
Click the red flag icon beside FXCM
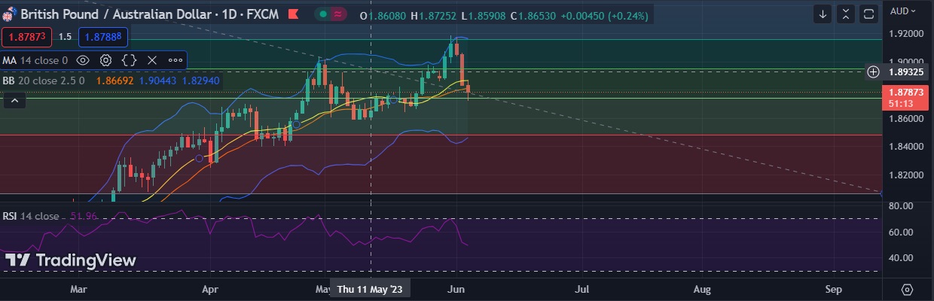pos(294,14)
